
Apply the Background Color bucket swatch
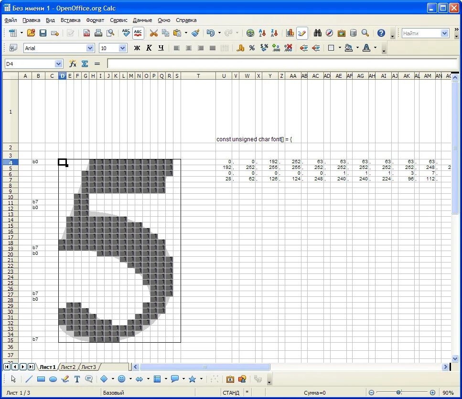(349, 48)
